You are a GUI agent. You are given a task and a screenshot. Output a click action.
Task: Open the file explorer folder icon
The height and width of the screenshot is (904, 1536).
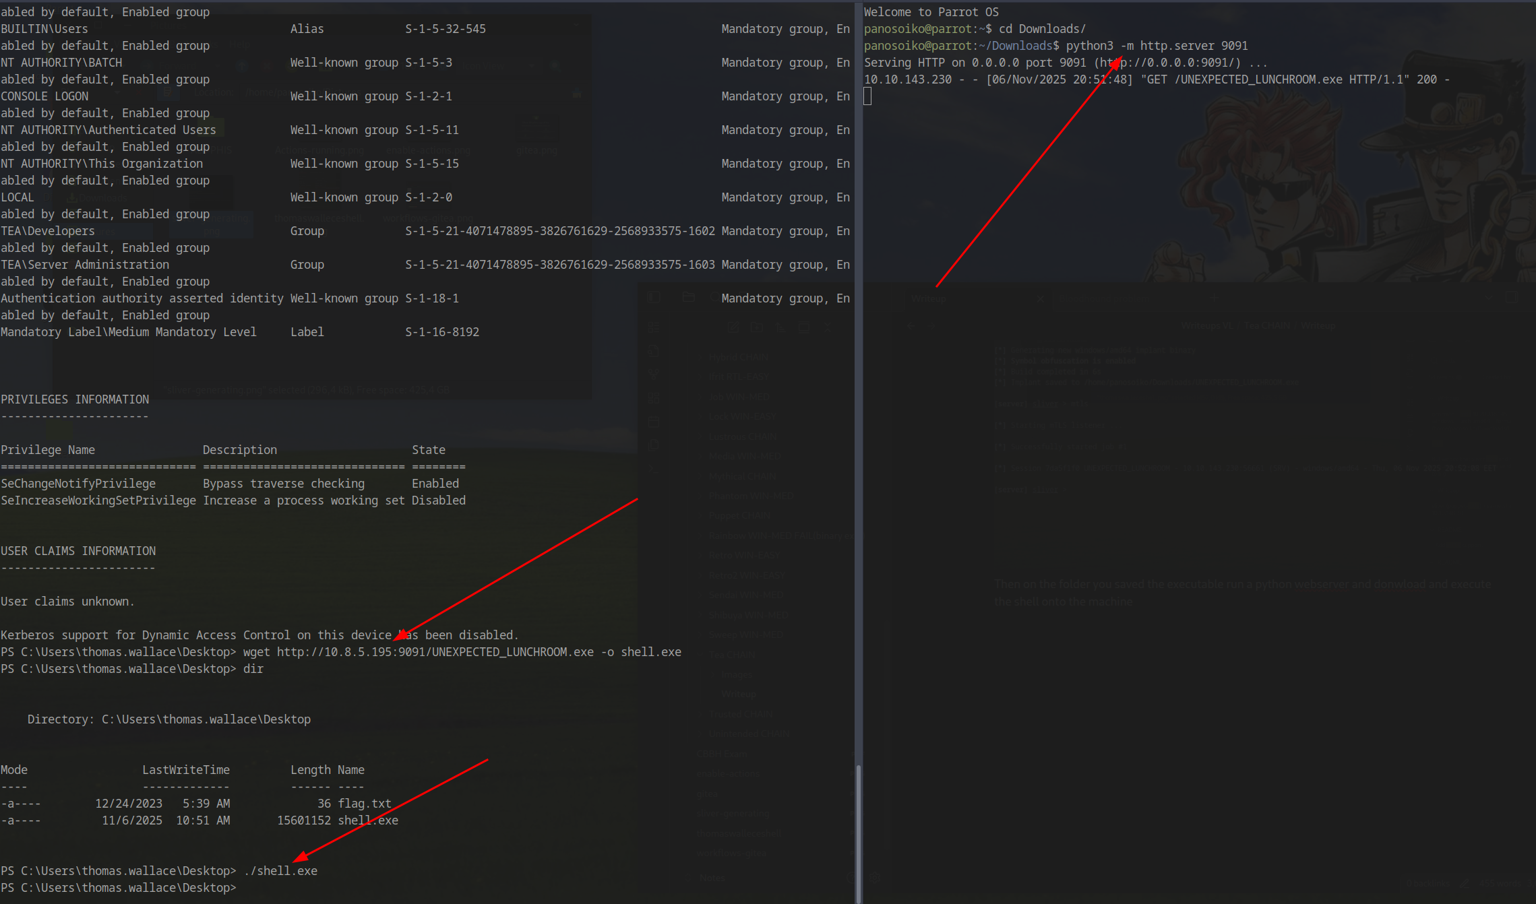click(x=688, y=297)
